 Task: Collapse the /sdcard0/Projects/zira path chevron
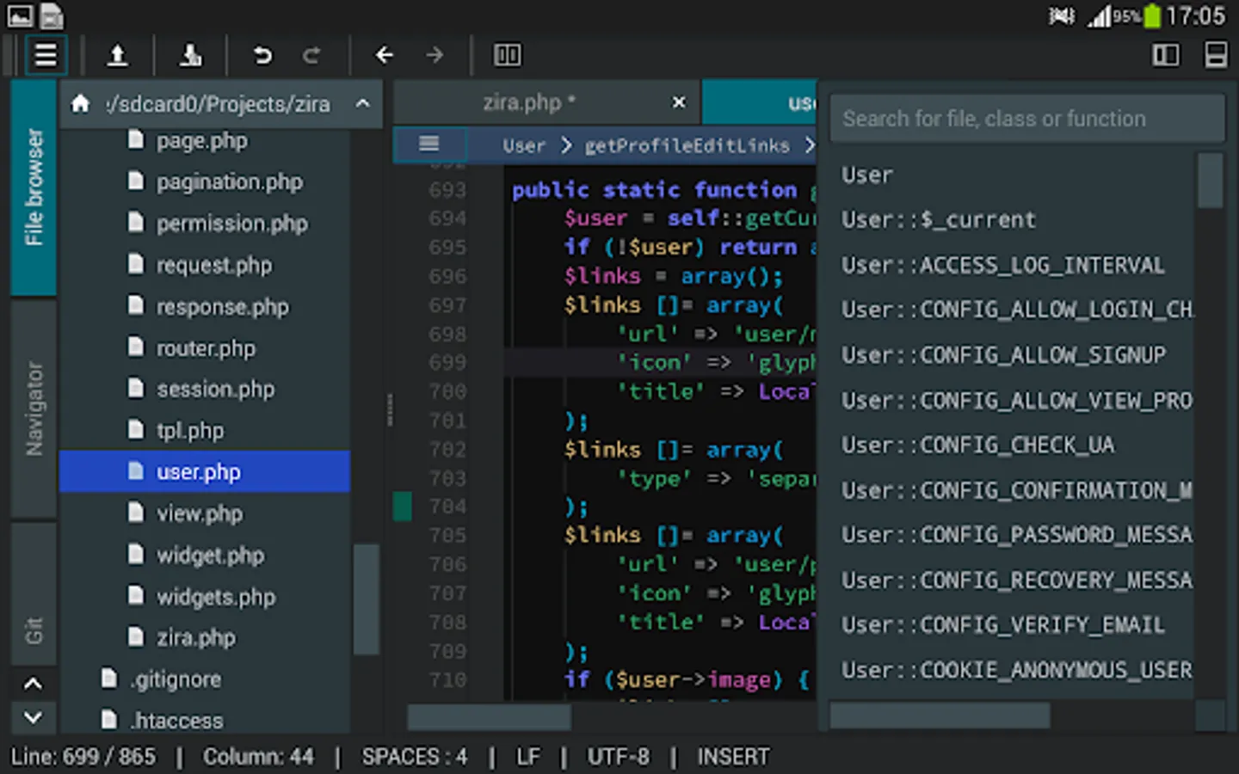click(363, 104)
